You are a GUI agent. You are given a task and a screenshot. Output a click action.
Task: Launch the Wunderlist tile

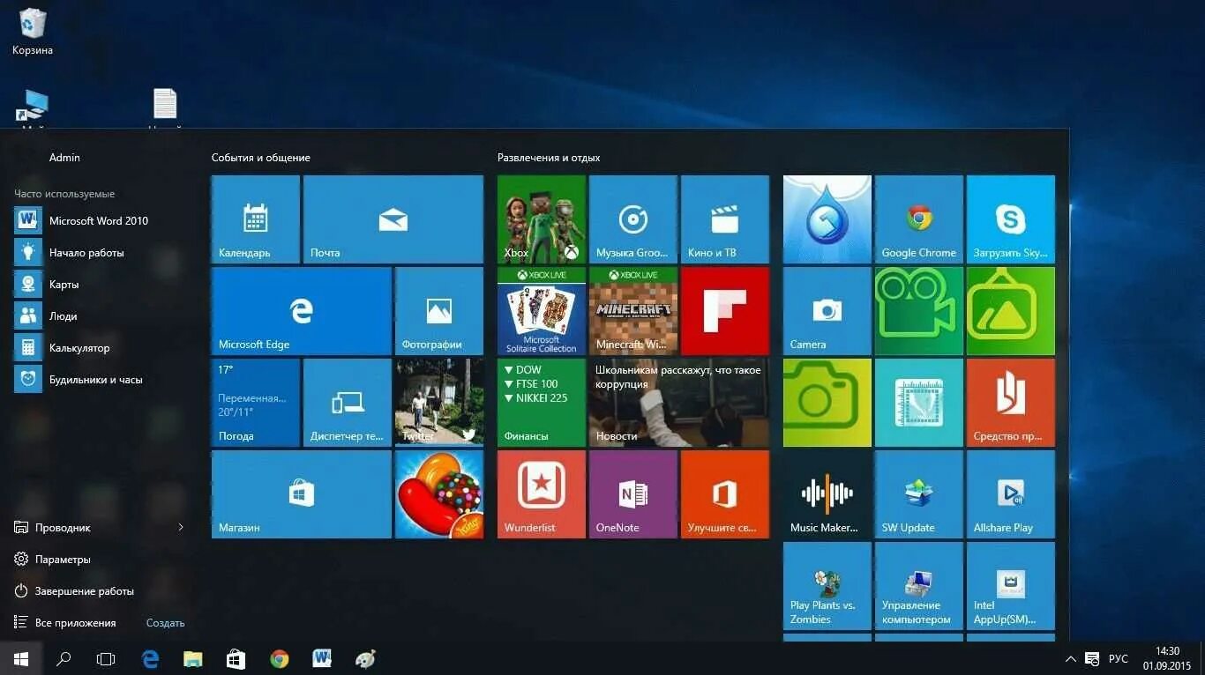[x=542, y=494]
